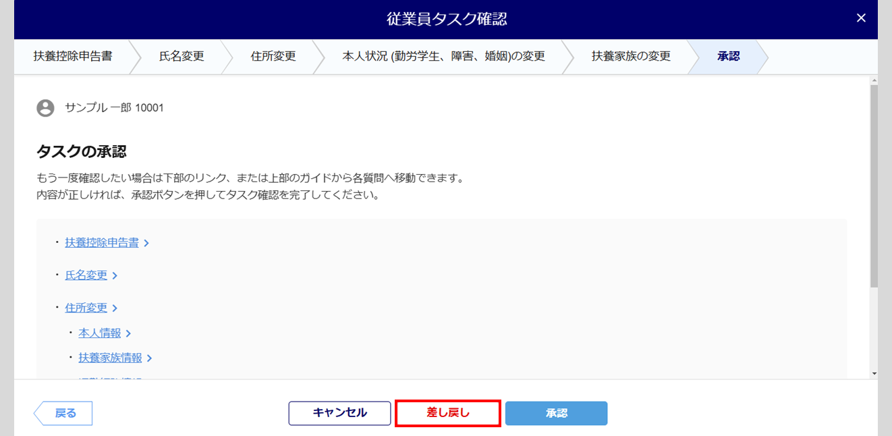Select the 本人状況 (勤労学生、障害、婚姻)の変更 step
The image size is (892, 436).
[x=444, y=57]
